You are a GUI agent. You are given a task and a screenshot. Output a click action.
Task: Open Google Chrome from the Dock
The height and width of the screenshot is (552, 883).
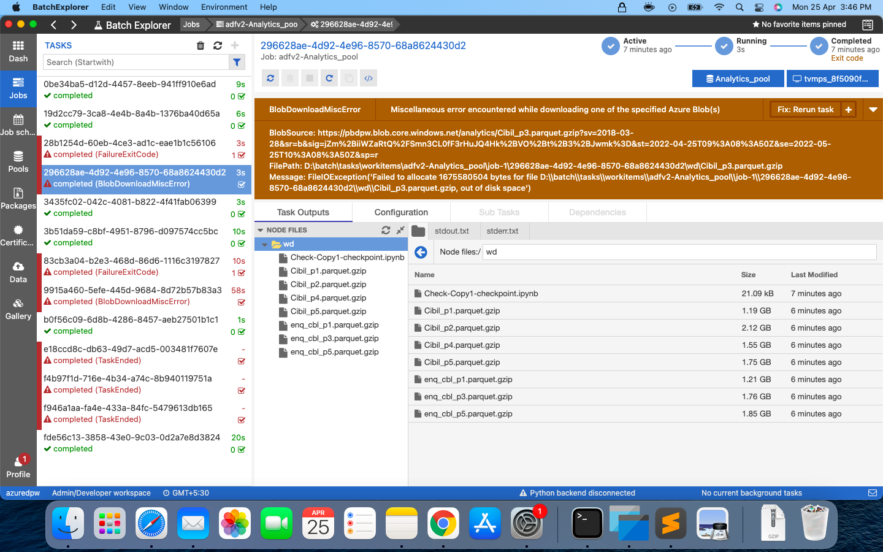point(443,524)
